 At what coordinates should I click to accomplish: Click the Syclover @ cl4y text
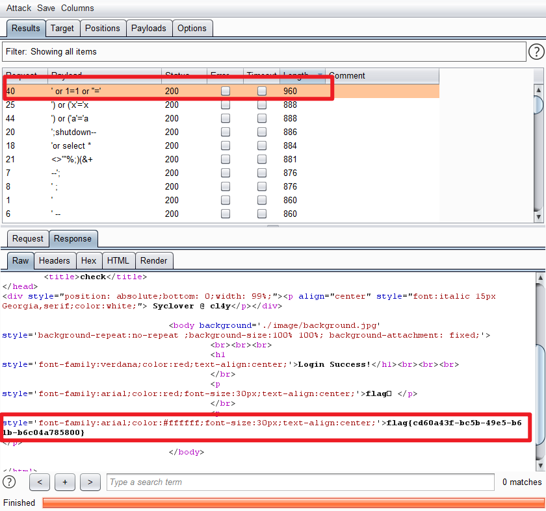(x=192, y=306)
